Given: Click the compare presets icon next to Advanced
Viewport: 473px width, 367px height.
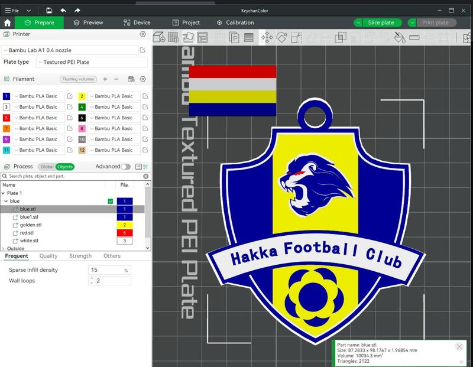Looking at the screenshot, I should (x=145, y=167).
